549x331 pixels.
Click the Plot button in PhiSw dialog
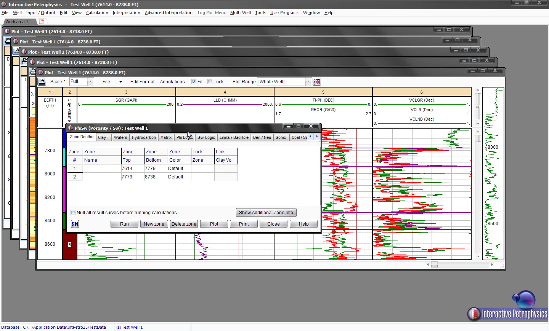click(x=214, y=224)
